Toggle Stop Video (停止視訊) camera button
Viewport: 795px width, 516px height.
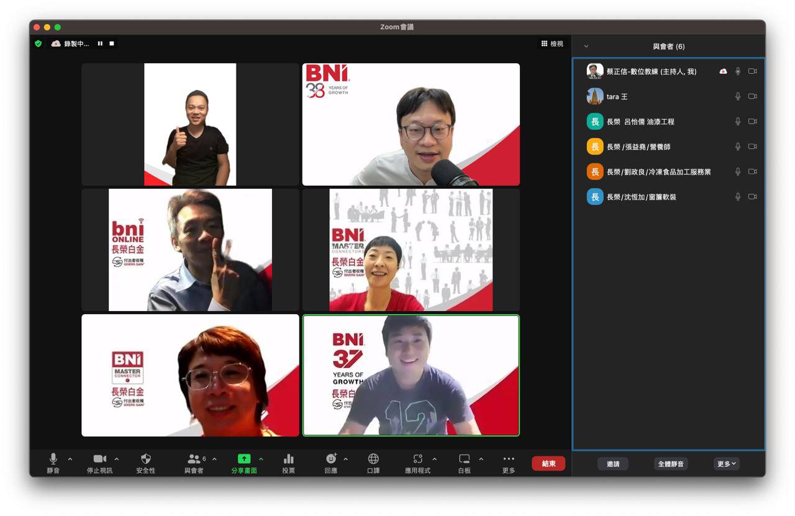(99, 459)
